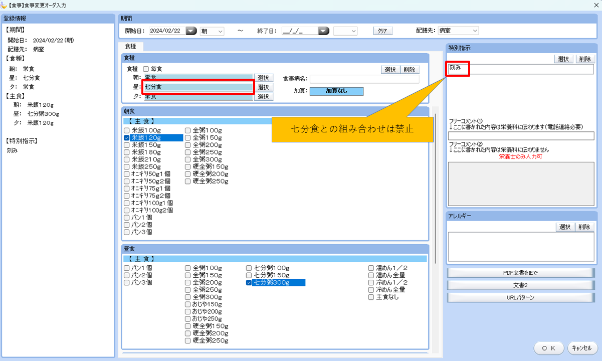
Task: Click the クリア button
Action: 382,31
